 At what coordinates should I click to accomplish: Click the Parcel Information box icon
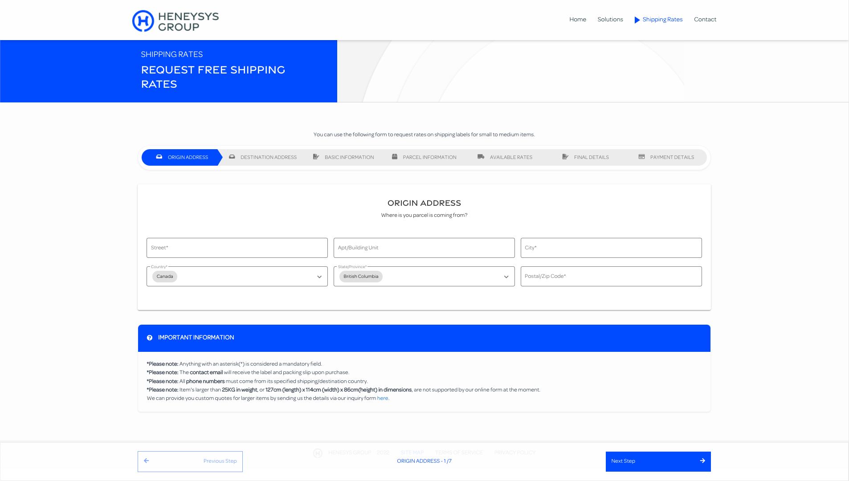click(395, 157)
